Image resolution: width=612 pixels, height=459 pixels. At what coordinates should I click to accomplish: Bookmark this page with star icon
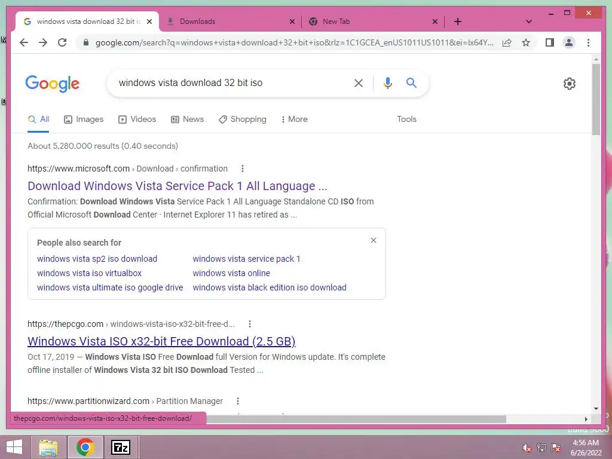(x=526, y=42)
